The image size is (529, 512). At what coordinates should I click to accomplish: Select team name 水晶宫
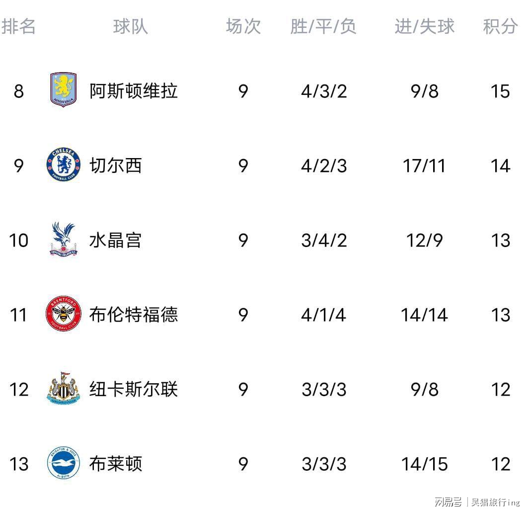tap(116, 240)
